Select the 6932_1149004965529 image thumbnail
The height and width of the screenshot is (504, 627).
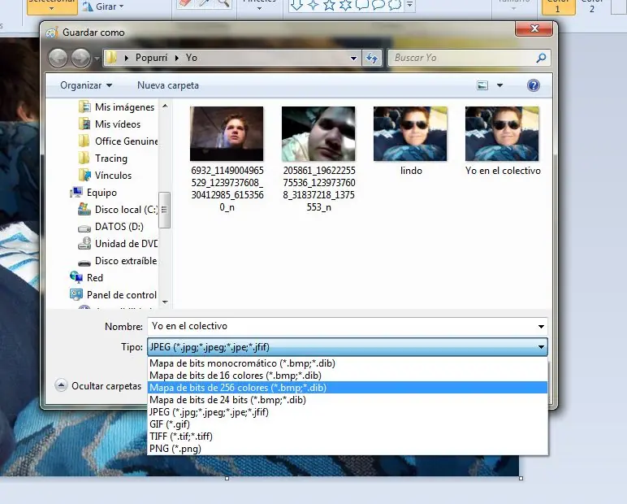[227, 133]
